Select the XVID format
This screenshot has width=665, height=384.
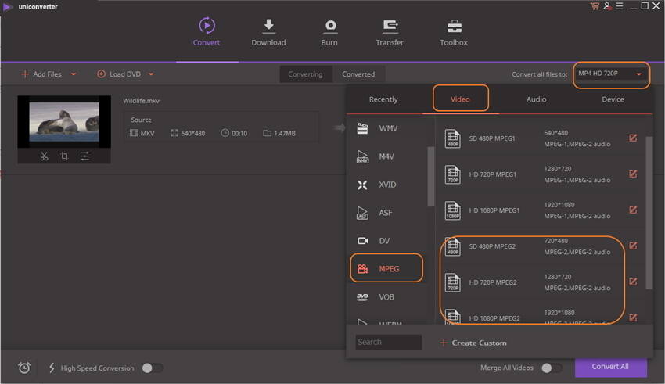pos(386,185)
